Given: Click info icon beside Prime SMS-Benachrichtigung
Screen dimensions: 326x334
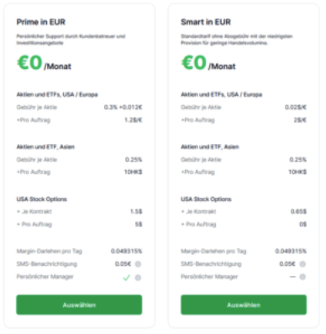Looking at the screenshot, I should [138, 264].
